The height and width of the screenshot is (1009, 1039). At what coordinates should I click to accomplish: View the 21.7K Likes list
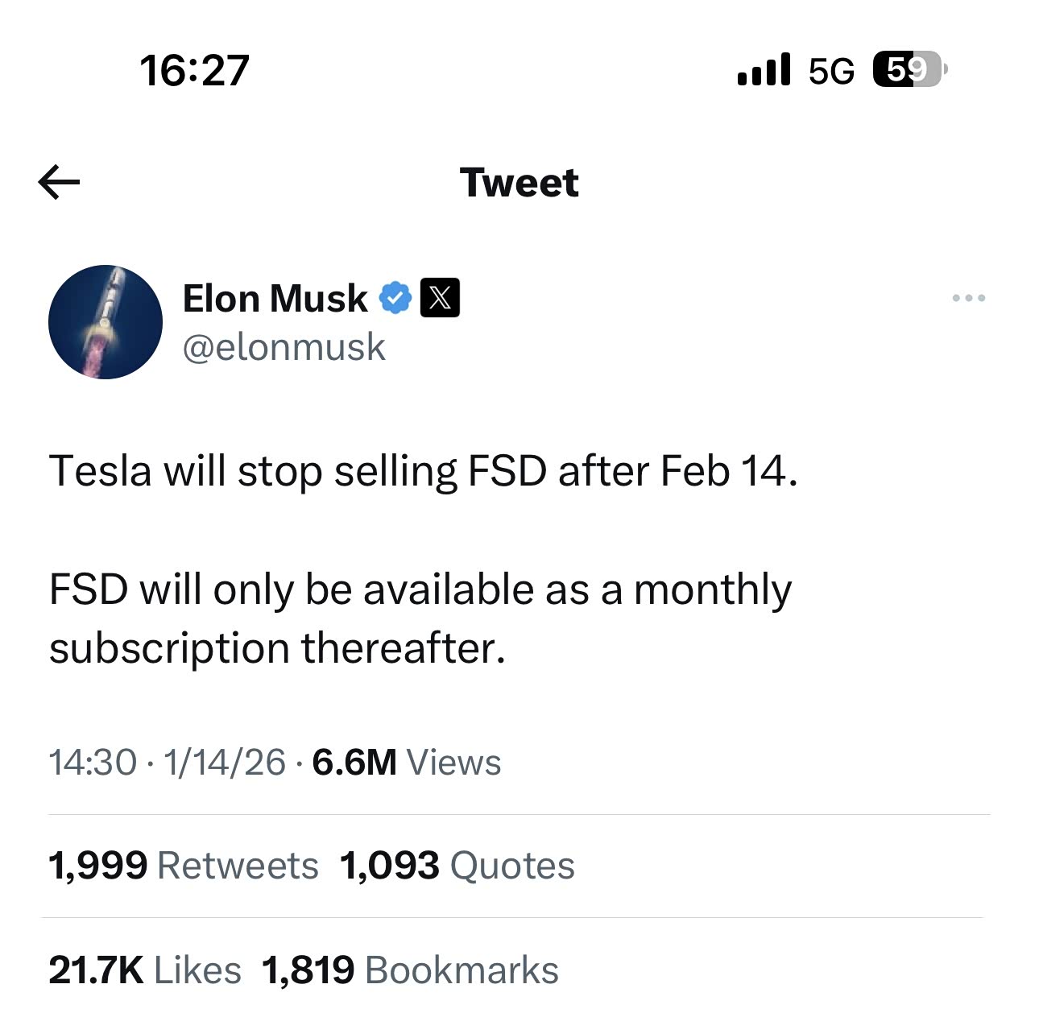tap(145, 970)
